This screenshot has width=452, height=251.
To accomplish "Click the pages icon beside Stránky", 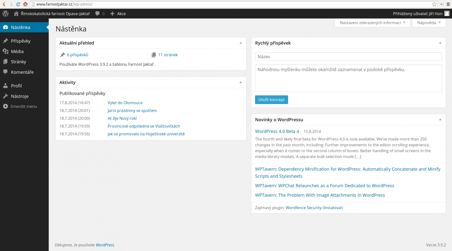I will [x=5, y=62].
